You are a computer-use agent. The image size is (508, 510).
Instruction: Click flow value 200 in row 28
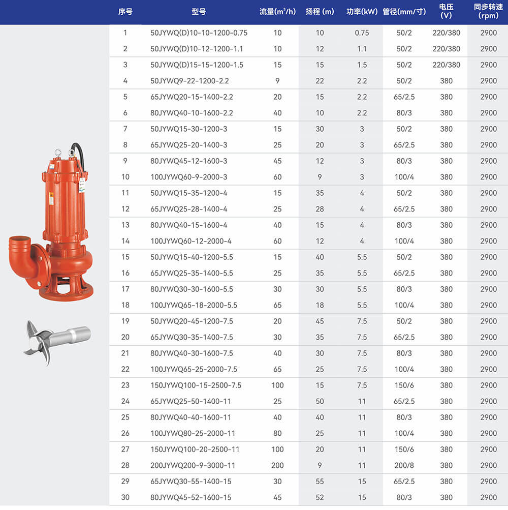click(x=277, y=465)
